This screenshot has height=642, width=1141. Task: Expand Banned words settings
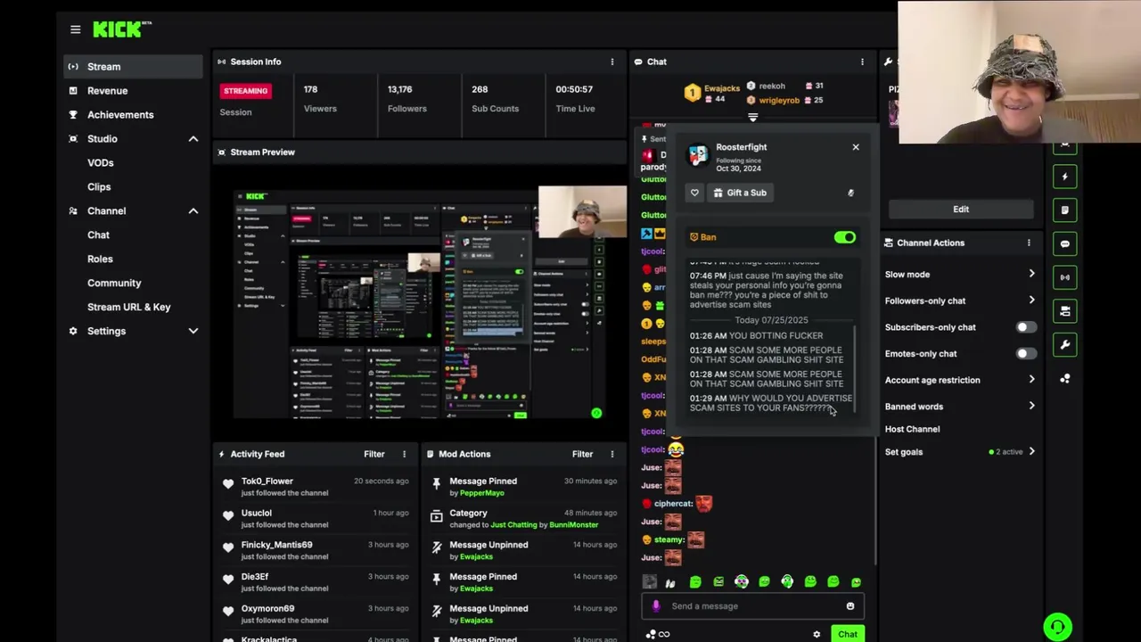tap(1031, 407)
